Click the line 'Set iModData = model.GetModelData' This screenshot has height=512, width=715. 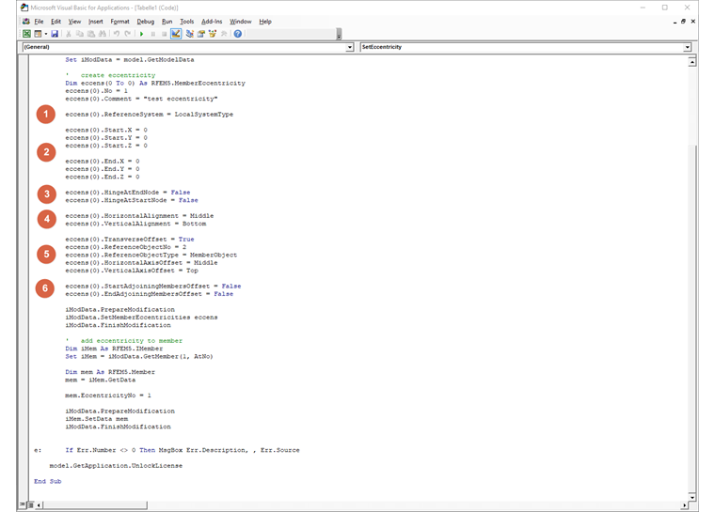(130, 60)
